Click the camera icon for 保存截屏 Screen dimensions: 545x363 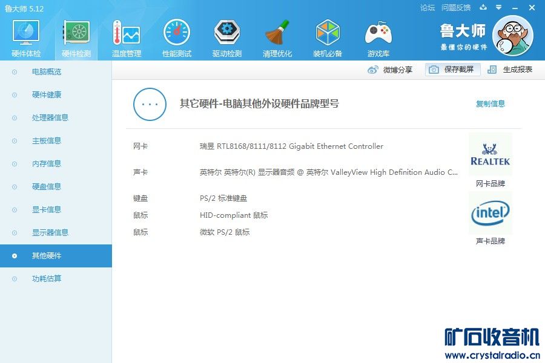(x=434, y=70)
